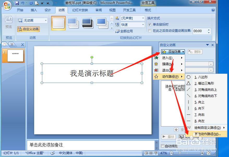Choose 向左 Left motion path
This screenshot has height=157, width=229.
pos(206,121)
